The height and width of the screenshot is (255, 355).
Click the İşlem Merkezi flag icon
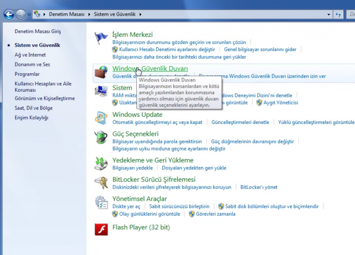[101, 38]
